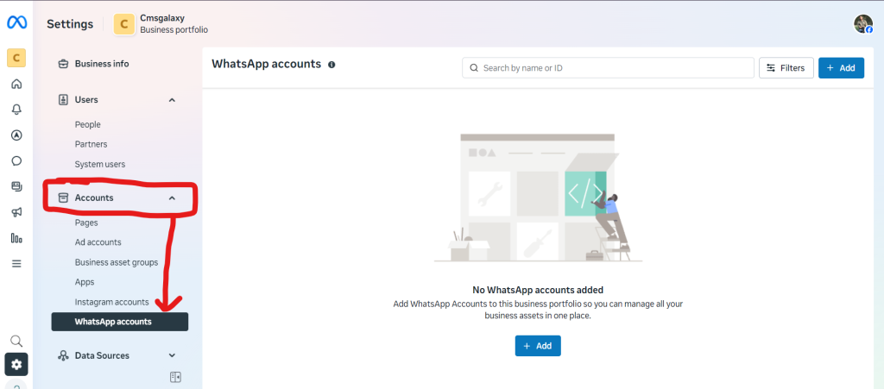Open the bar chart insights icon
The image size is (884, 389).
16,238
